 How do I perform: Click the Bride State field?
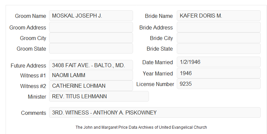click(x=219, y=49)
